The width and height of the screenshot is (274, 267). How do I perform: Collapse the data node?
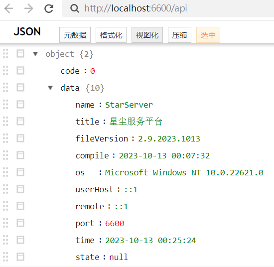click(x=50, y=88)
